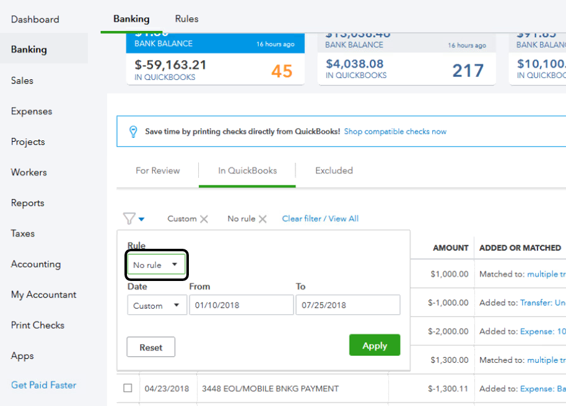Open the Banking top tab

point(131,19)
